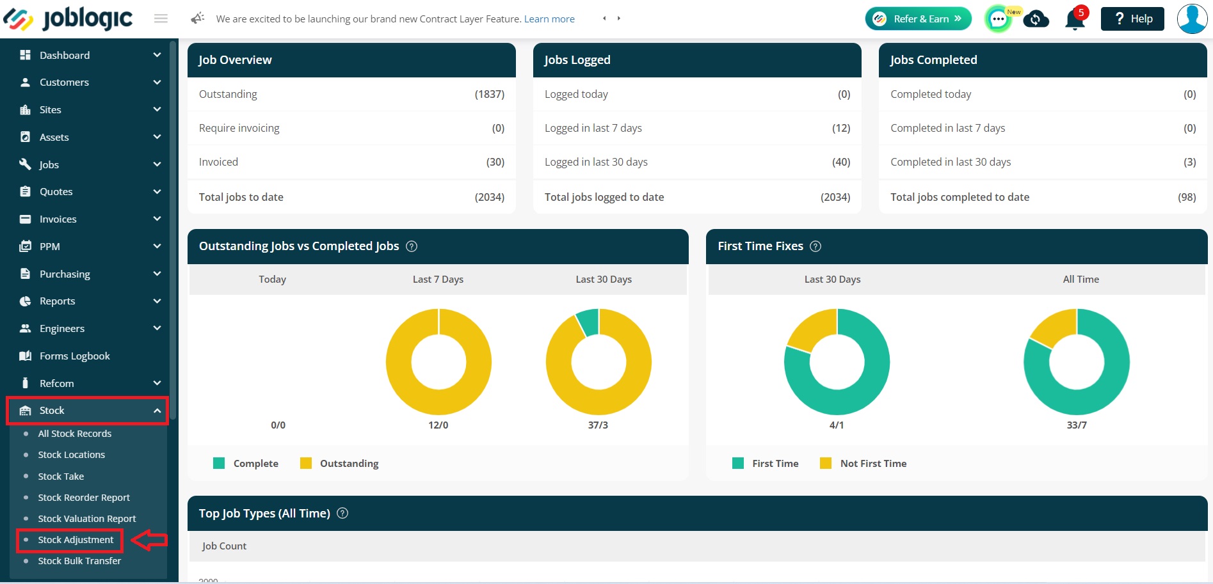Open help for Top Job Types
The width and height of the screenshot is (1213, 584).
point(342,513)
